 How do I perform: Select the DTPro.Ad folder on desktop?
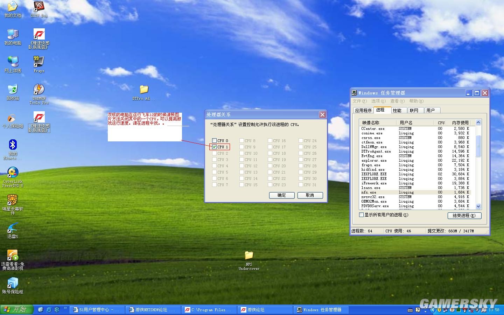(x=144, y=93)
